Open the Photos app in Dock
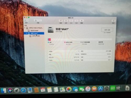 click(69, 89)
